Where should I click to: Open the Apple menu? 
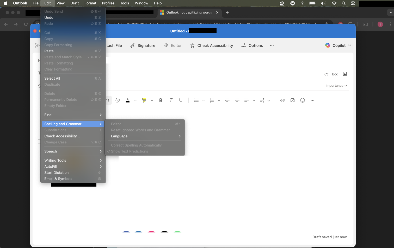point(6,3)
